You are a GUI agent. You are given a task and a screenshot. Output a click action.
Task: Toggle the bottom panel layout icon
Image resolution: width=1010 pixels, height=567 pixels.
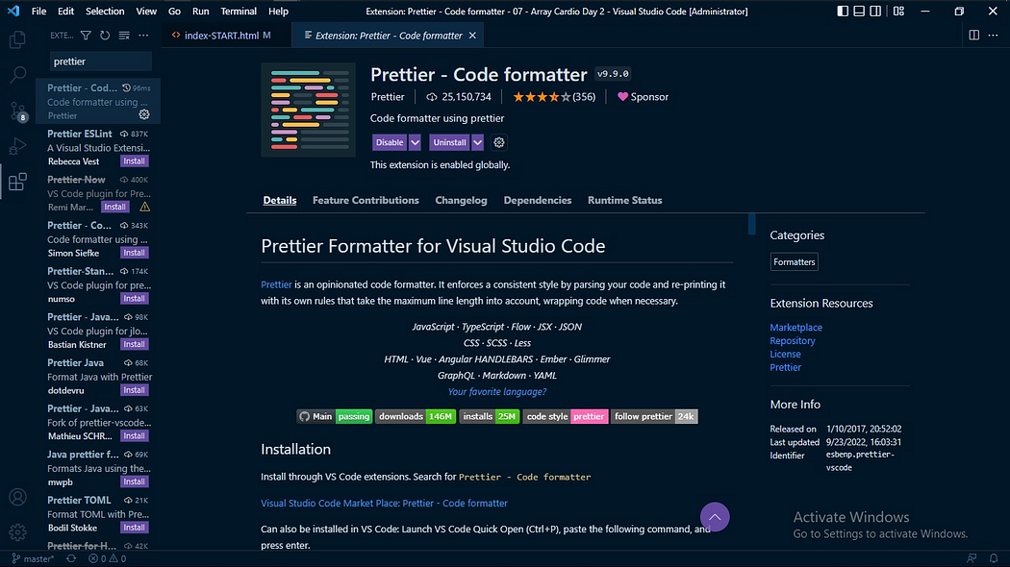click(859, 11)
